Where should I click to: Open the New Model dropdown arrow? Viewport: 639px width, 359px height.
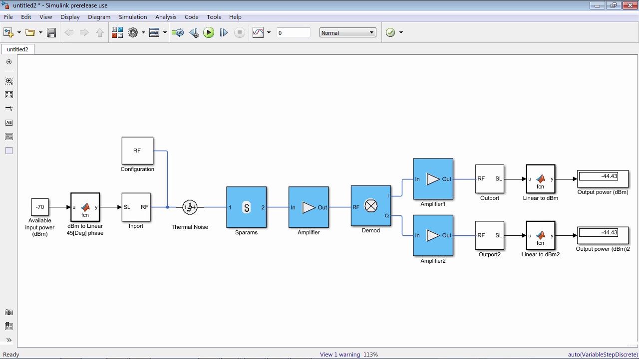coord(19,32)
